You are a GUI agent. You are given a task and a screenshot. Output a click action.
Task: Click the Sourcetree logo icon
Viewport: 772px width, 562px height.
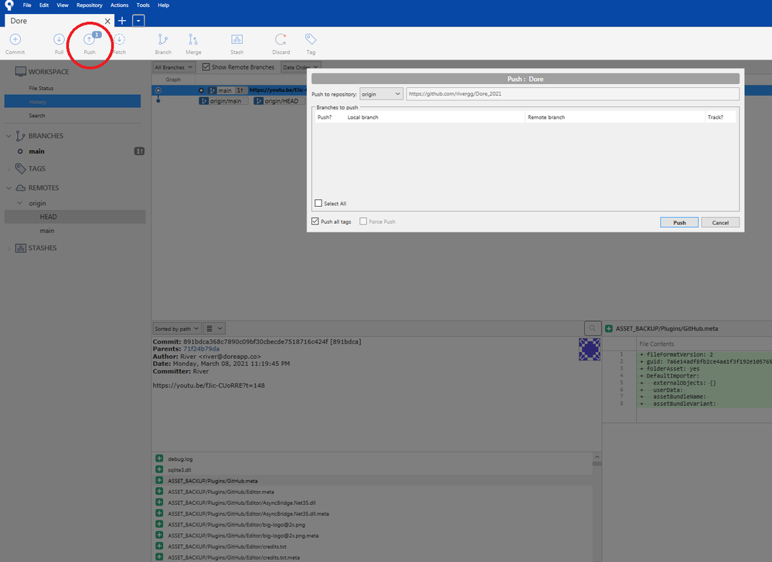coord(9,5)
